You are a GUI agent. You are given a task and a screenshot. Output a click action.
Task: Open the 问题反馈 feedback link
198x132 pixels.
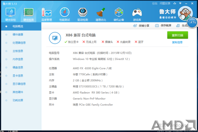pyautogui.click(x=165, y=3)
